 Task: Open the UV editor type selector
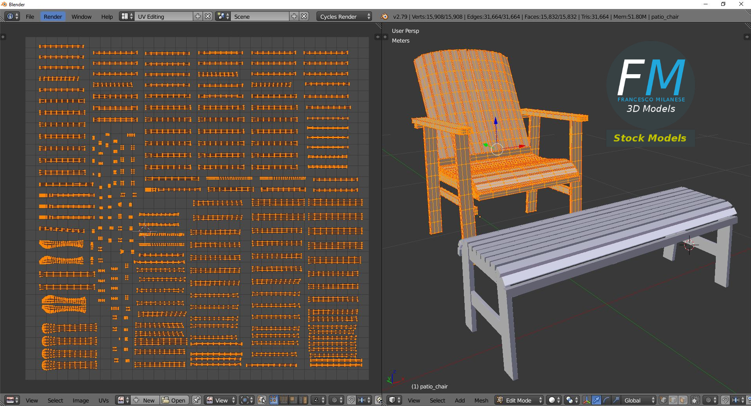coord(13,400)
